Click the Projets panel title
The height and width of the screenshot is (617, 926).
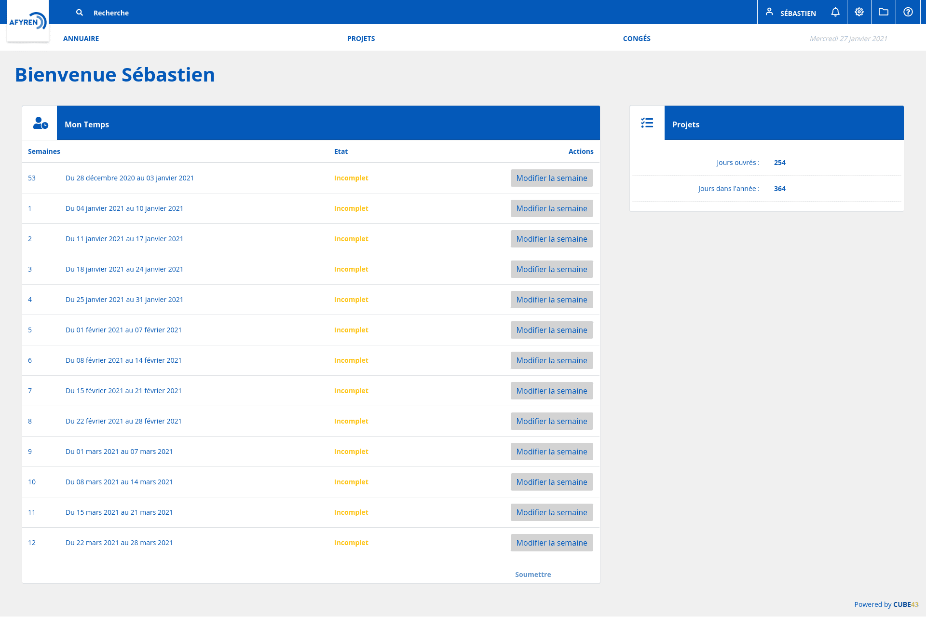tap(686, 124)
